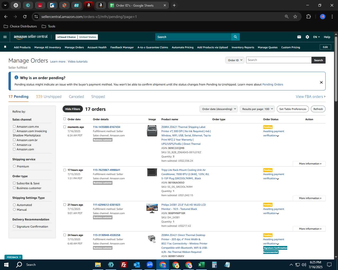Click the zoom magnifier icon in address bar
This screenshot has width=338, height=270.
tap(287, 17)
